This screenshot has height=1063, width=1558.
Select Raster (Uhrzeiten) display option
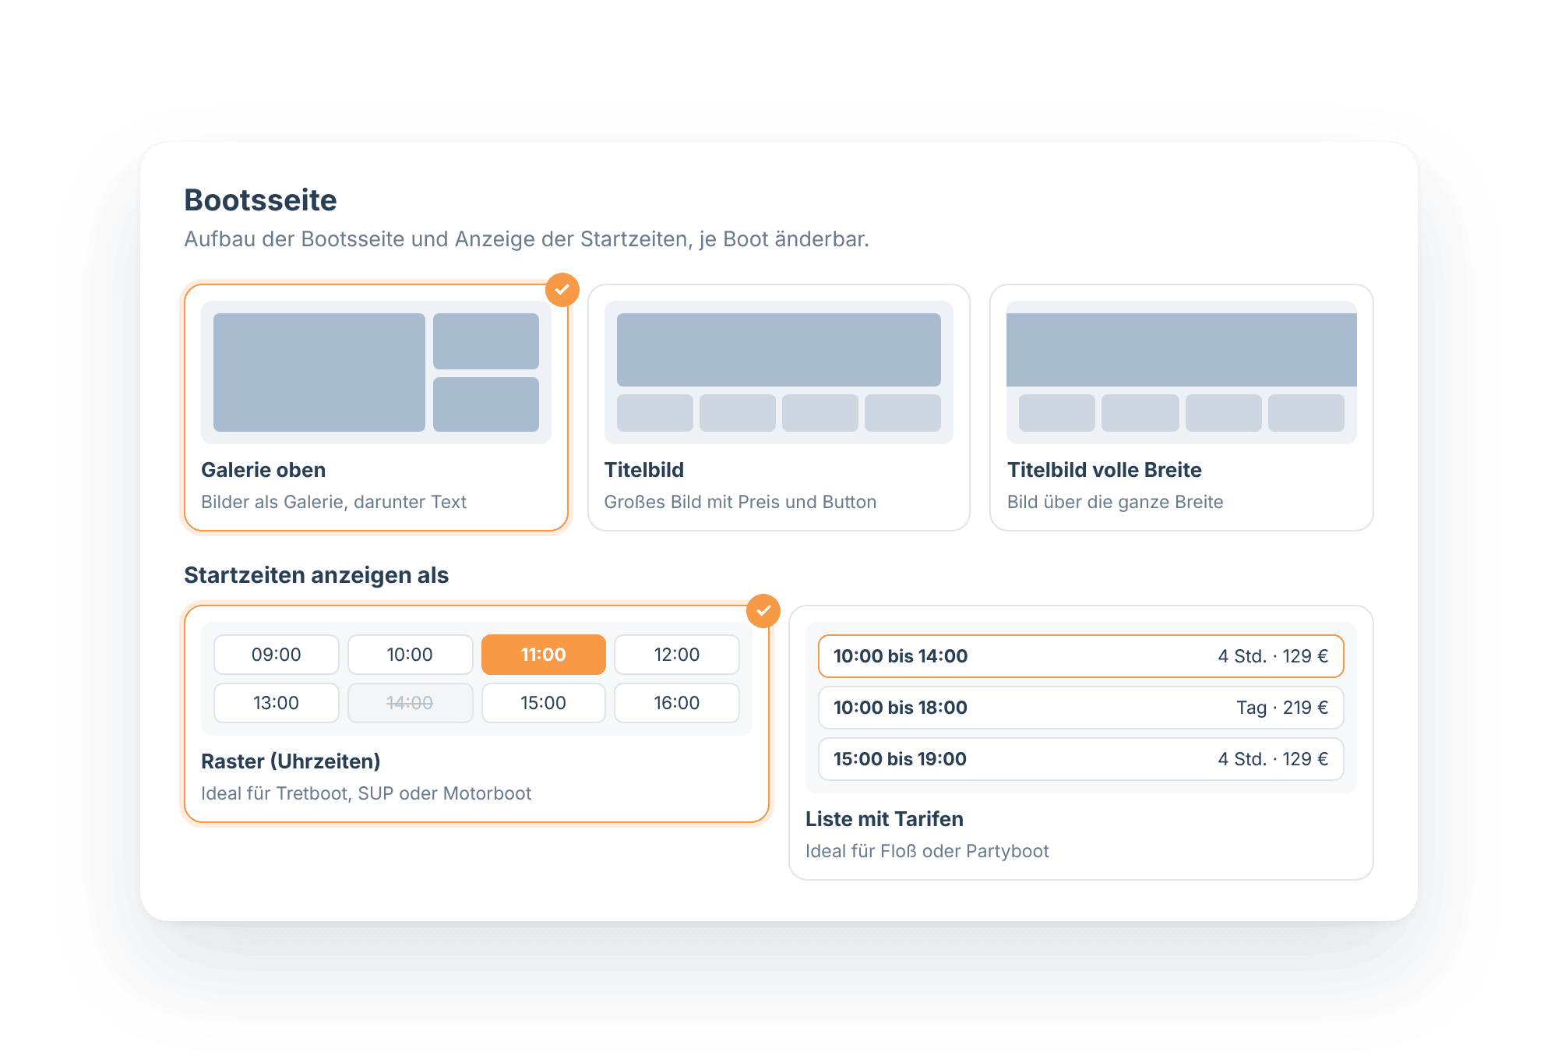click(477, 714)
